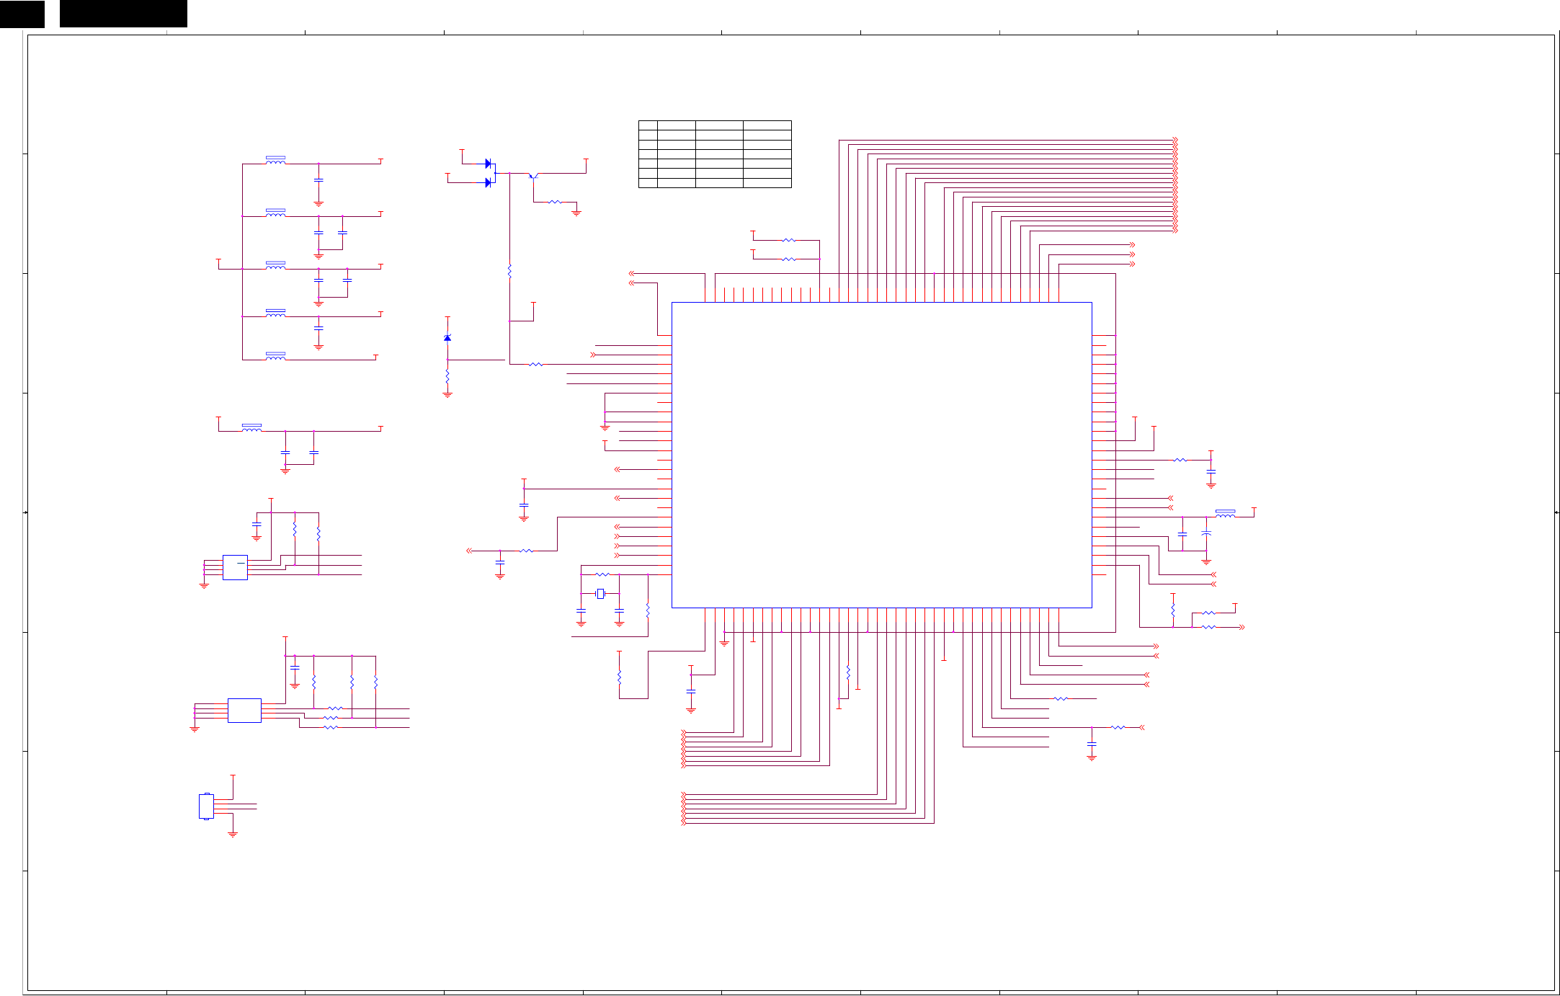
Task: Click the crystal oscillator symbol
Action: [600, 593]
